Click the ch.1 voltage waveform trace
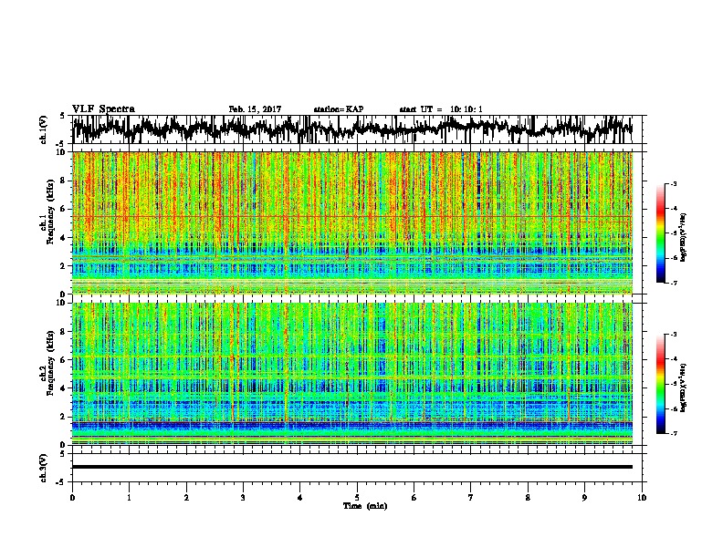This screenshot has height=558, width=723. 352,129
